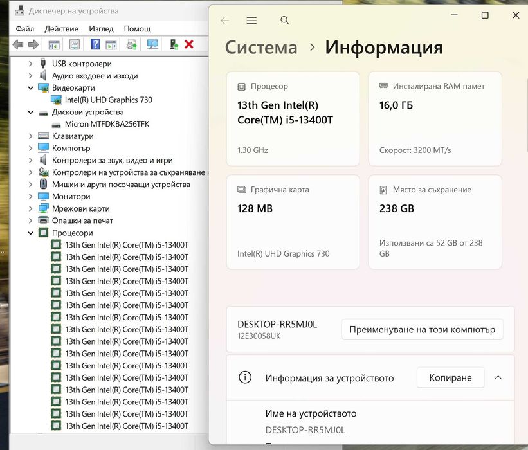528x450 pixels.
Task: Click the 1.30 GHz processor speed text
Action: [253, 150]
